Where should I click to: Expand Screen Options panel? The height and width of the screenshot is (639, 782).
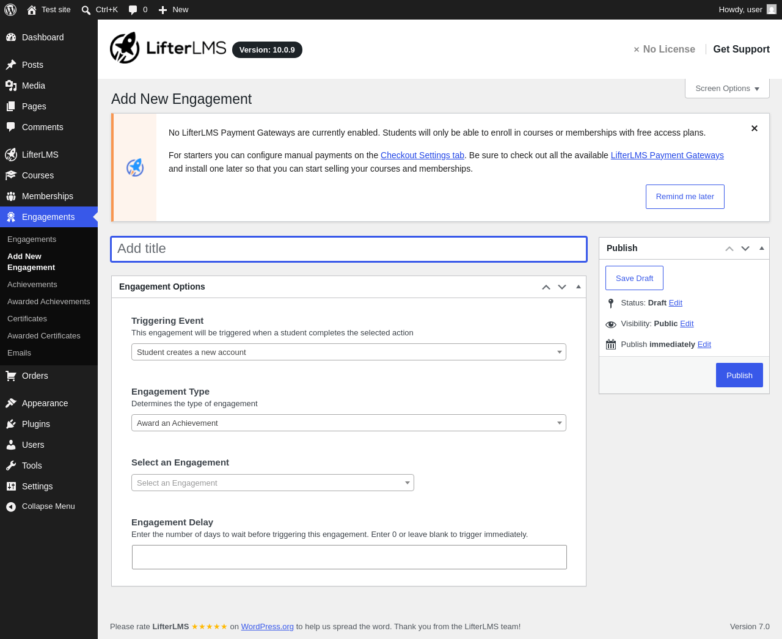[x=727, y=89]
